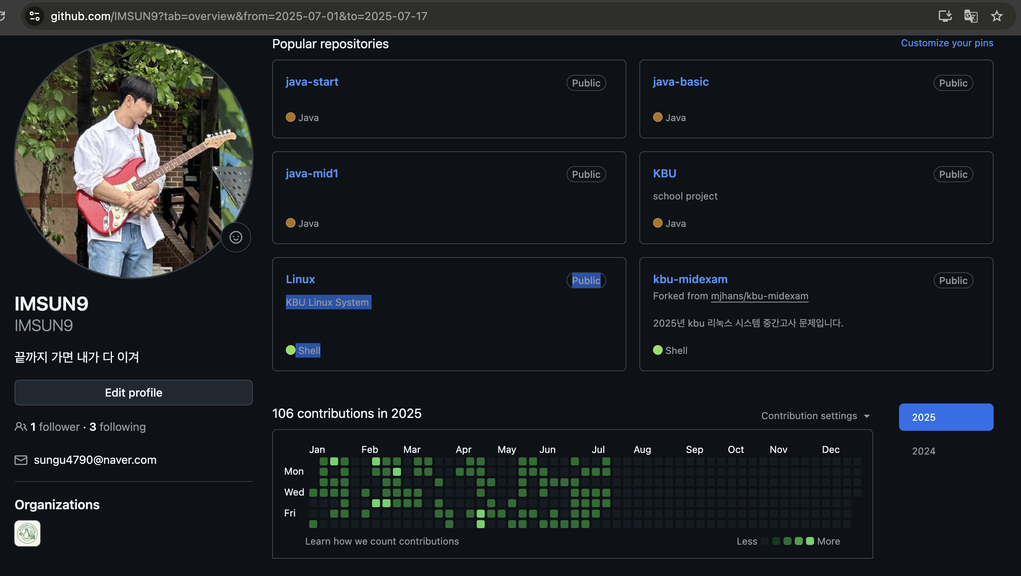Image resolution: width=1021 pixels, height=576 pixels.
Task: Open the Customize your pins link
Action: pyautogui.click(x=947, y=43)
